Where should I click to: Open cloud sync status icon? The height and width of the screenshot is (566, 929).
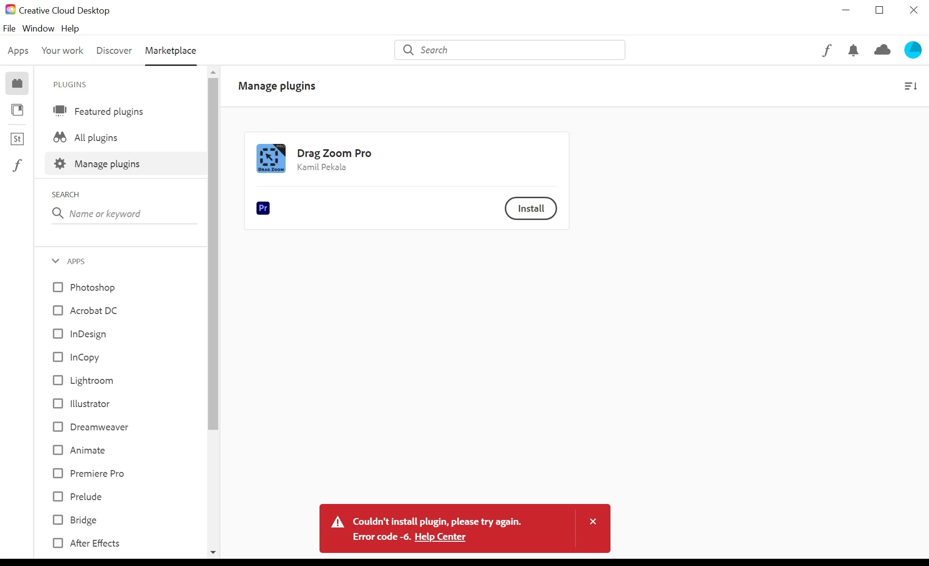[882, 49]
